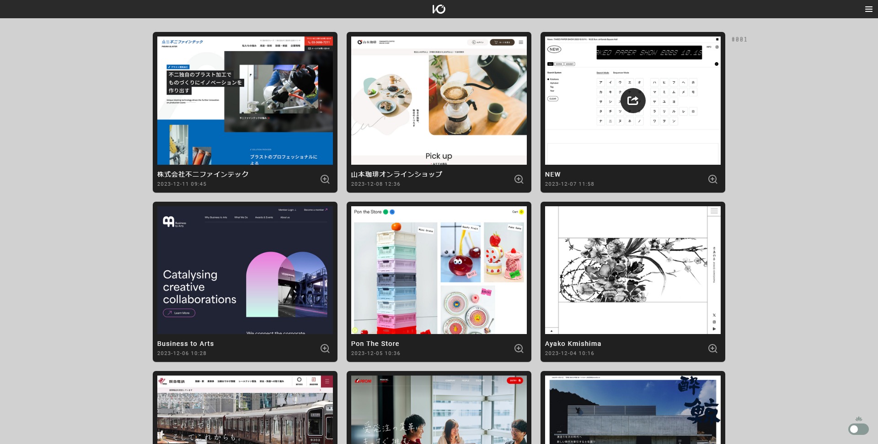Screen dimensions: 878x444
Task: Click the #001 page label
Action: 739,39
